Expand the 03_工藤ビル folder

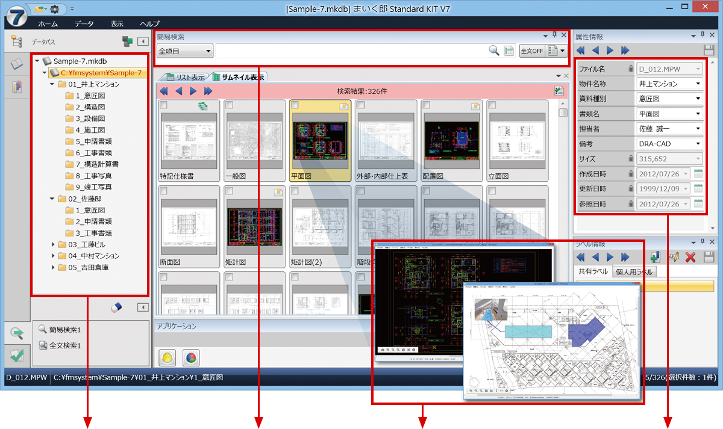pyautogui.click(x=53, y=245)
